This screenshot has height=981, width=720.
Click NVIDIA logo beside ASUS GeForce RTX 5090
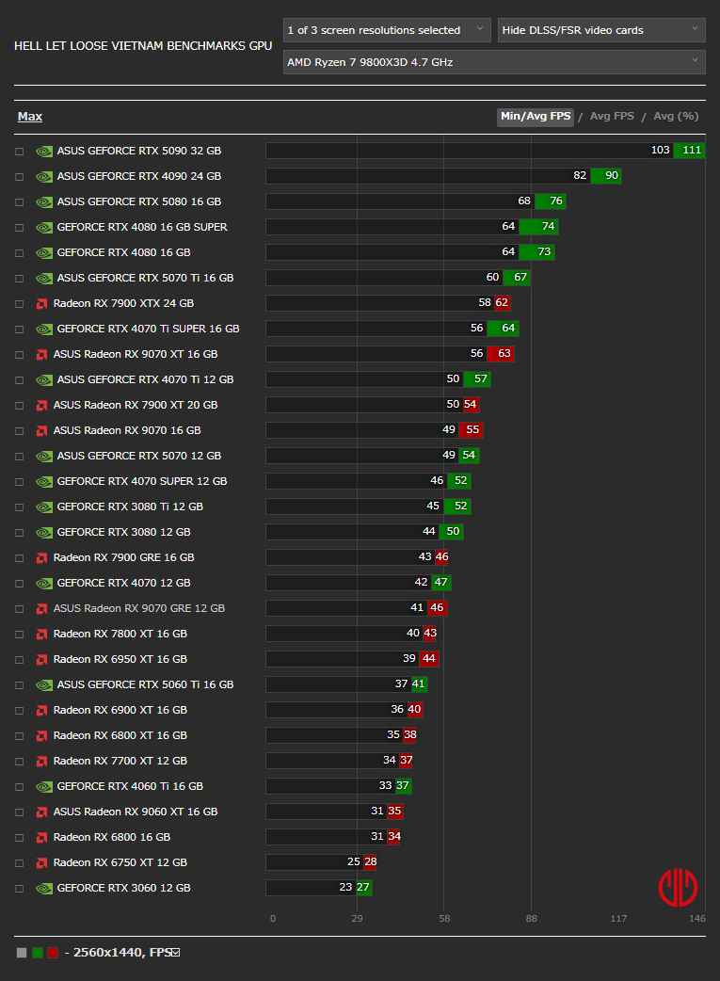[44, 152]
